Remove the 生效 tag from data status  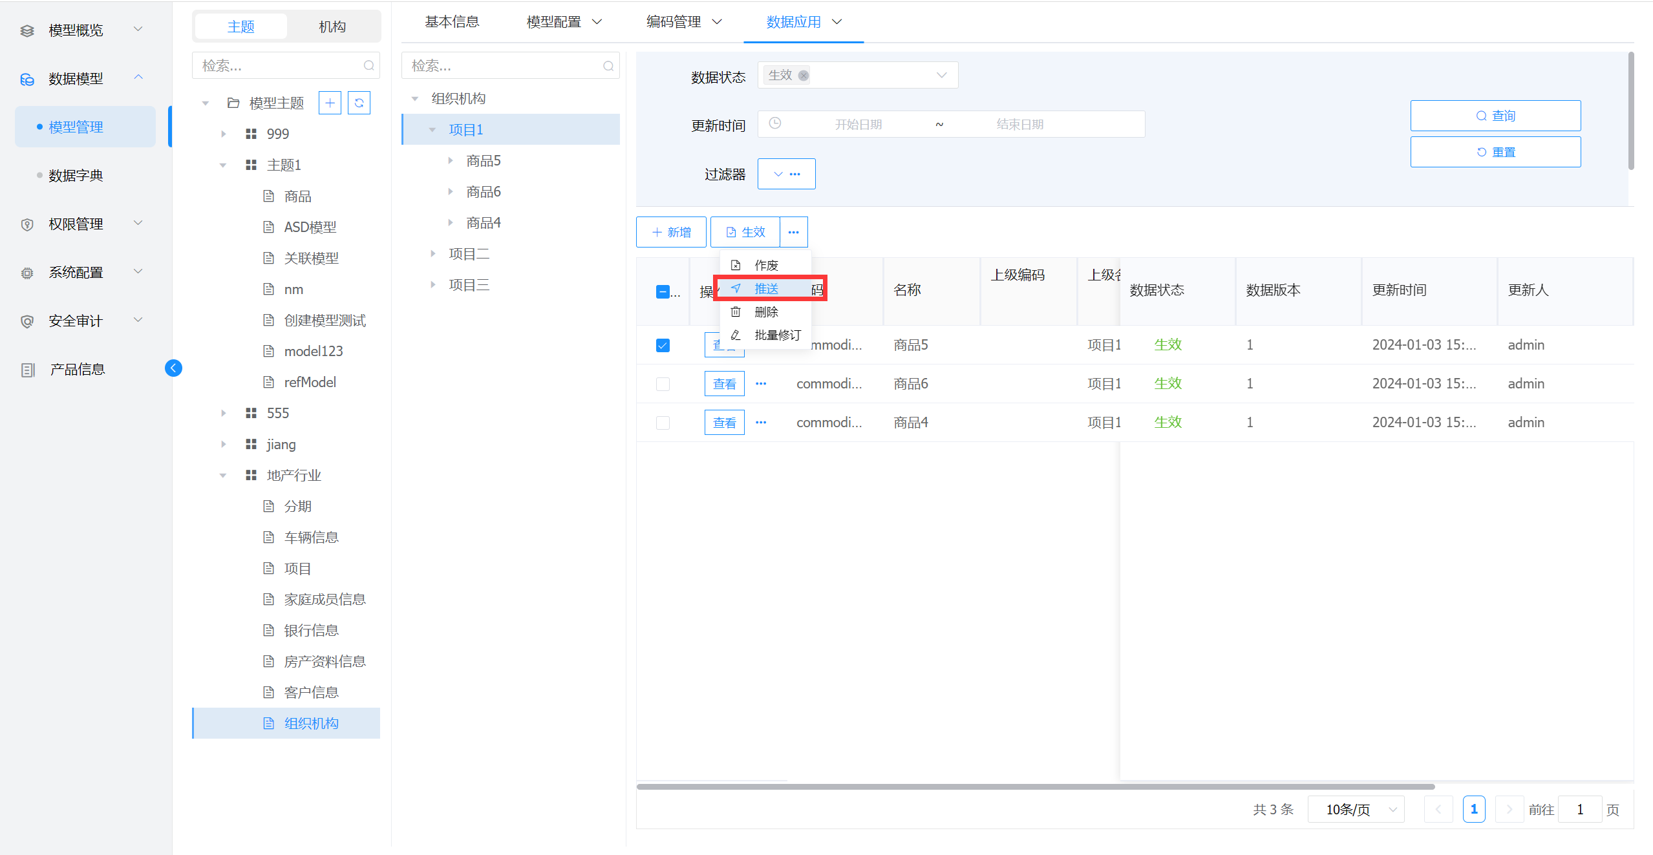coord(804,76)
